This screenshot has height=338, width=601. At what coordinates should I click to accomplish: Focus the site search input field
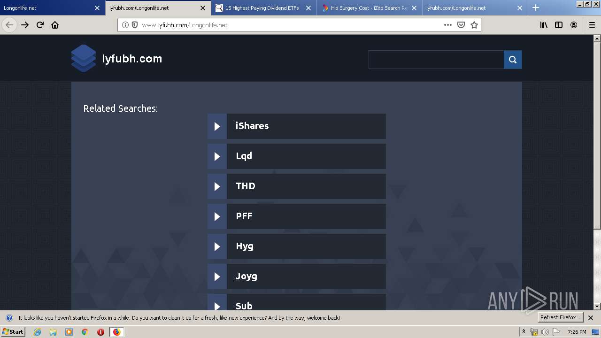(436, 60)
